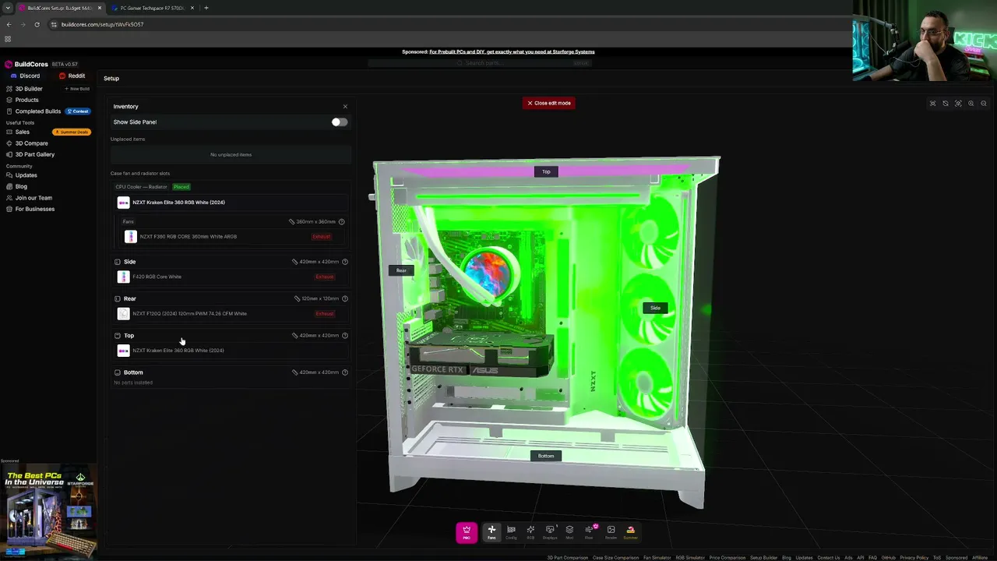Click the zoom out magnifier icon
The height and width of the screenshot is (561, 997).
[984, 104]
